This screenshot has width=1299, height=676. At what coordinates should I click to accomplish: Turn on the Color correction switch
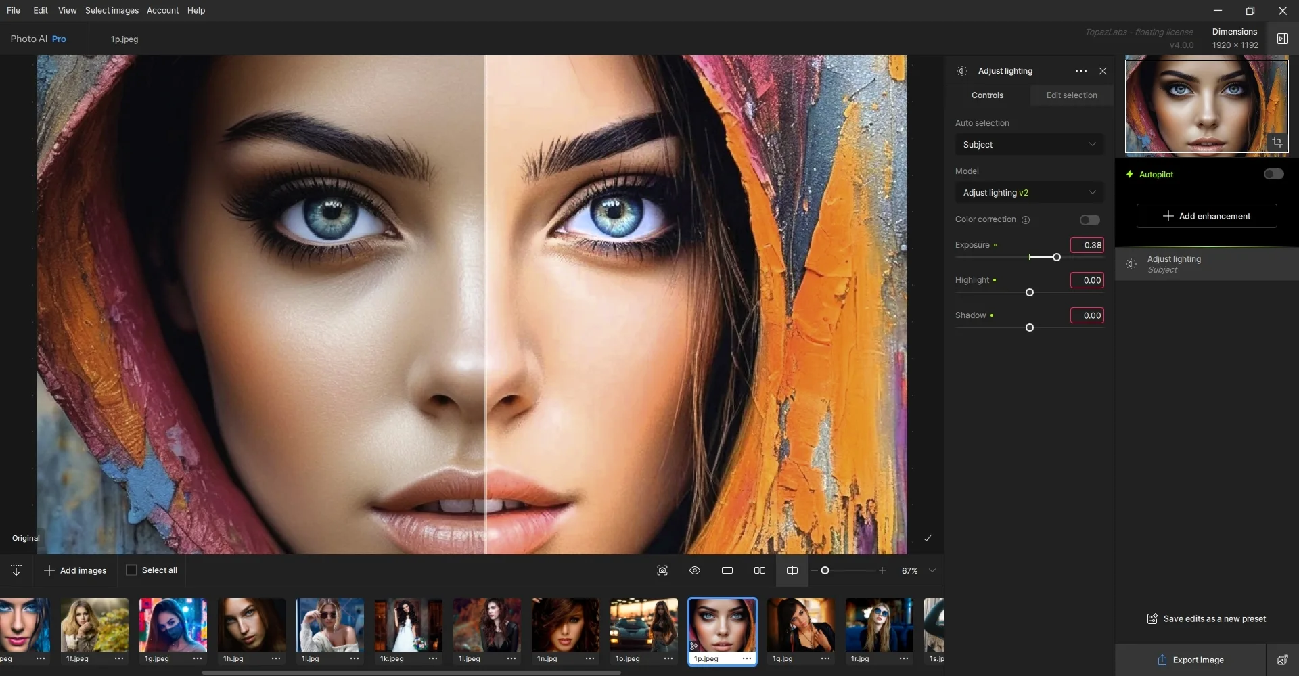[x=1089, y=220]
